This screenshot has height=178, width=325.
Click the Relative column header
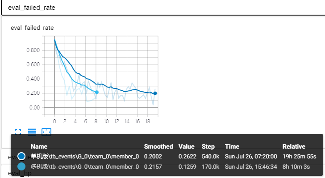pyautogui.click(x=294, y=146)
